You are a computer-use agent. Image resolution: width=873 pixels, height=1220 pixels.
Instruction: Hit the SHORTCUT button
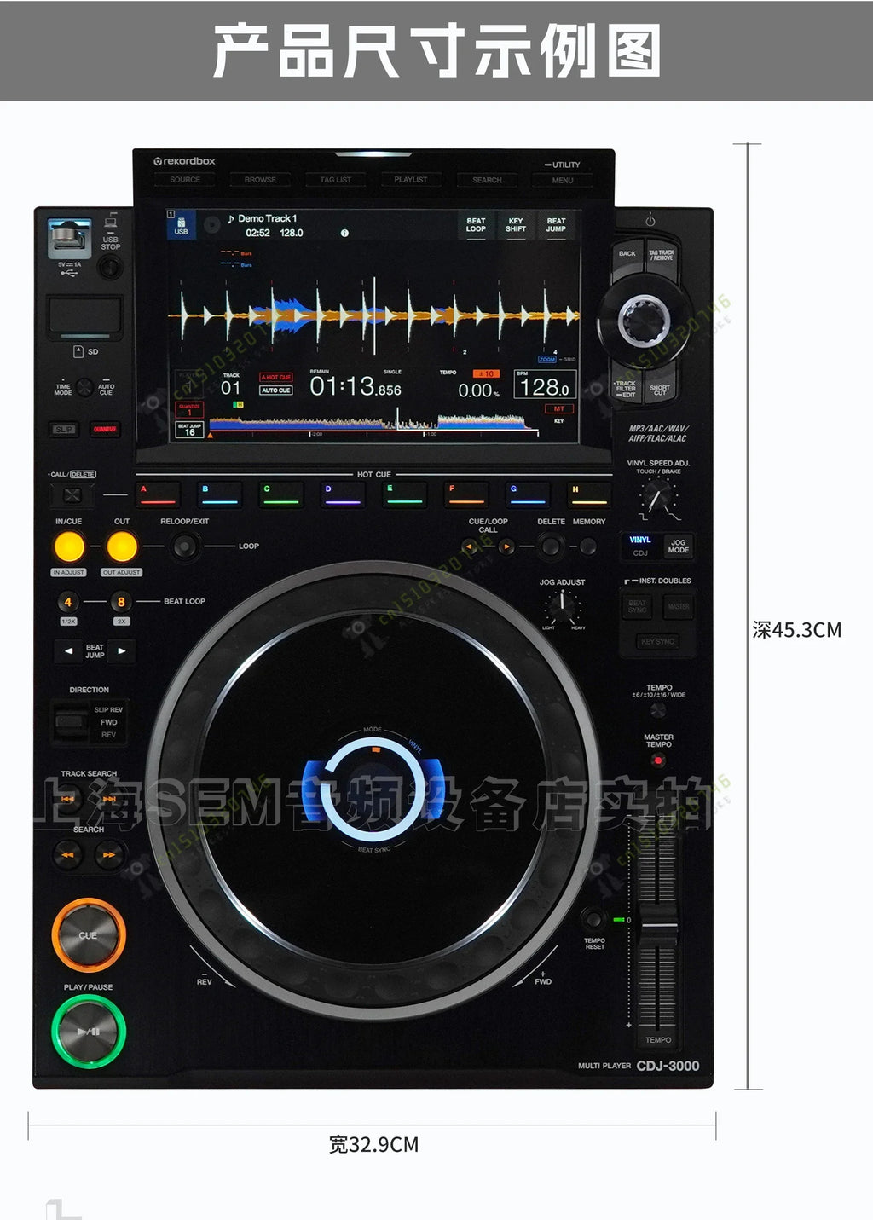661,387
